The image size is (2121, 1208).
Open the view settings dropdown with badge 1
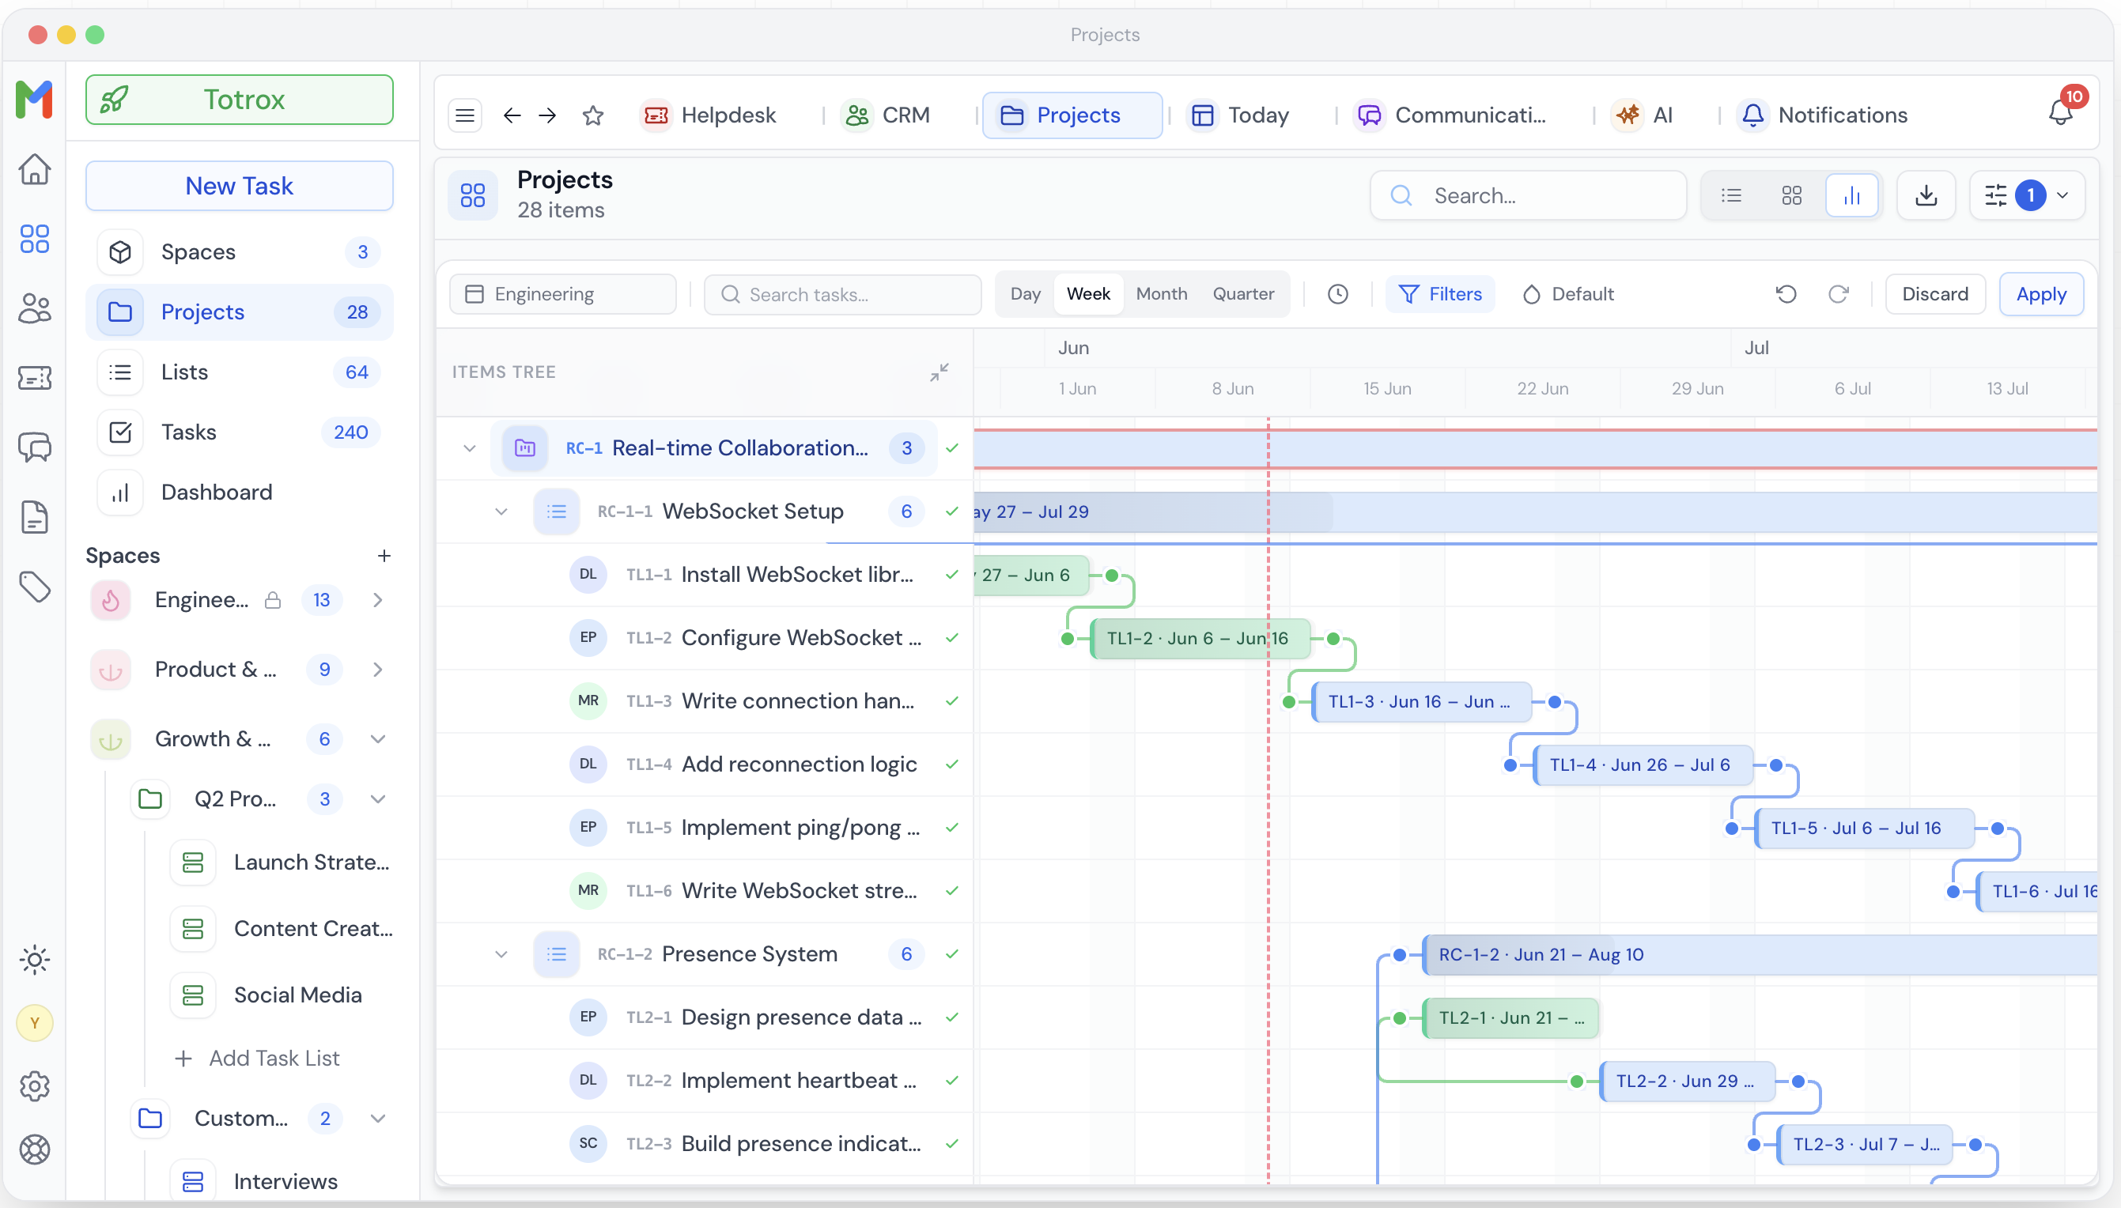2026,196
